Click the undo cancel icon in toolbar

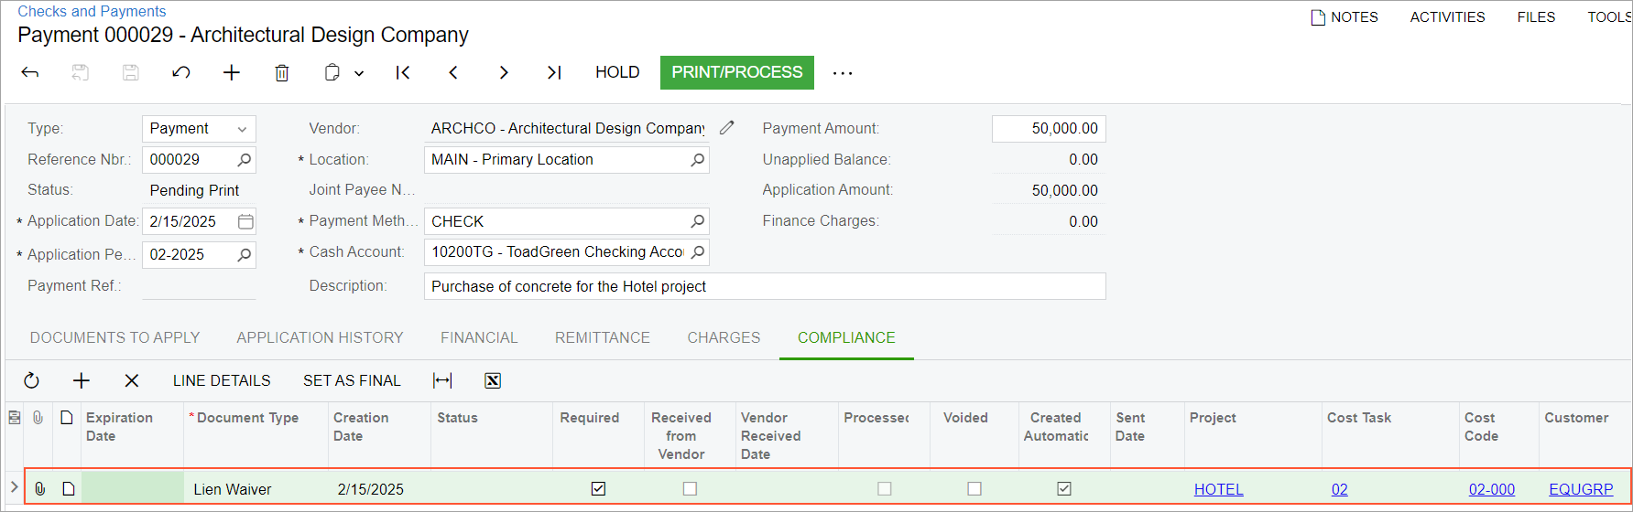click(181, 73)
